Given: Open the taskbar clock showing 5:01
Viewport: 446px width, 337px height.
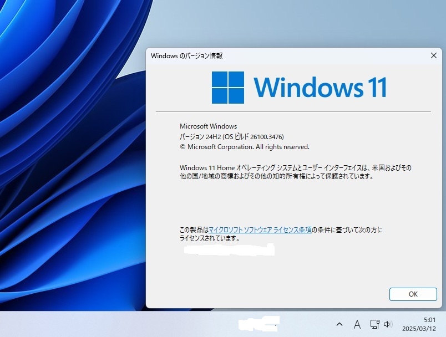Looking at the screenshot, I should 419,324.
